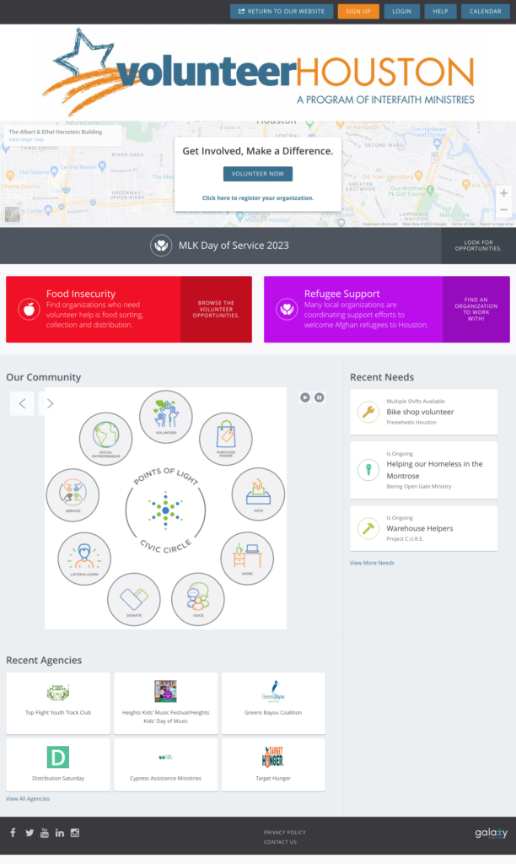This screenshot has width=516, height=864.
Task: Click View More Needs link
Action: point(372,563)
